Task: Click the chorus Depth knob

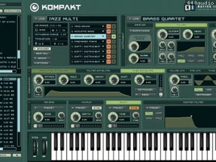Action: (x=76, y=117)
